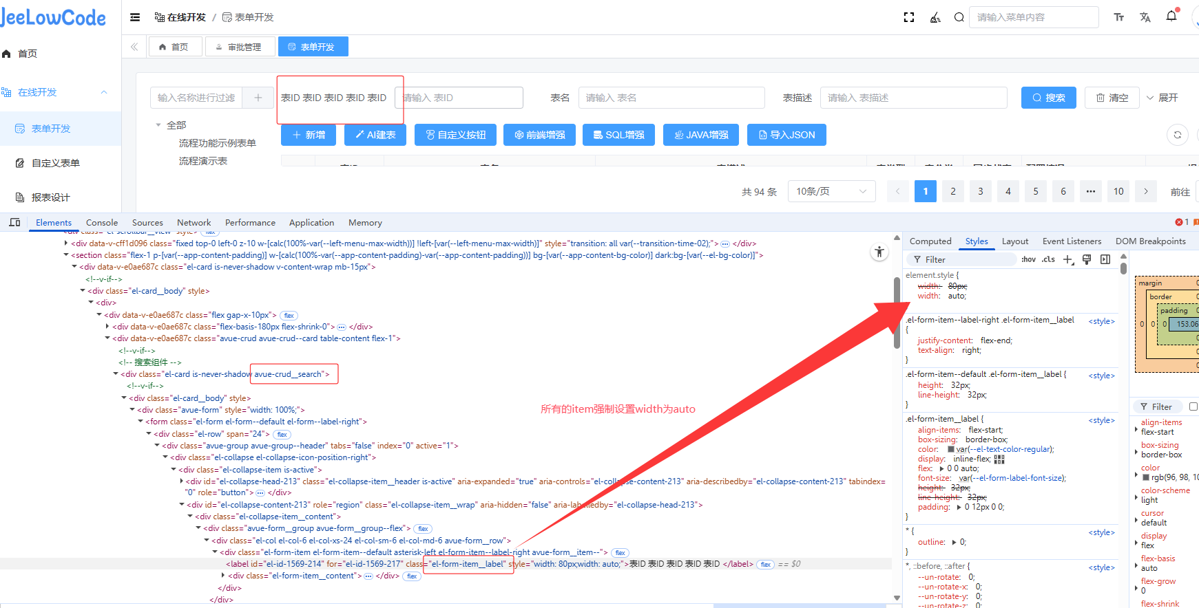Click the broom clear-cache icon
Viewport: 1199px width, 608px height.
click(935, 17)
